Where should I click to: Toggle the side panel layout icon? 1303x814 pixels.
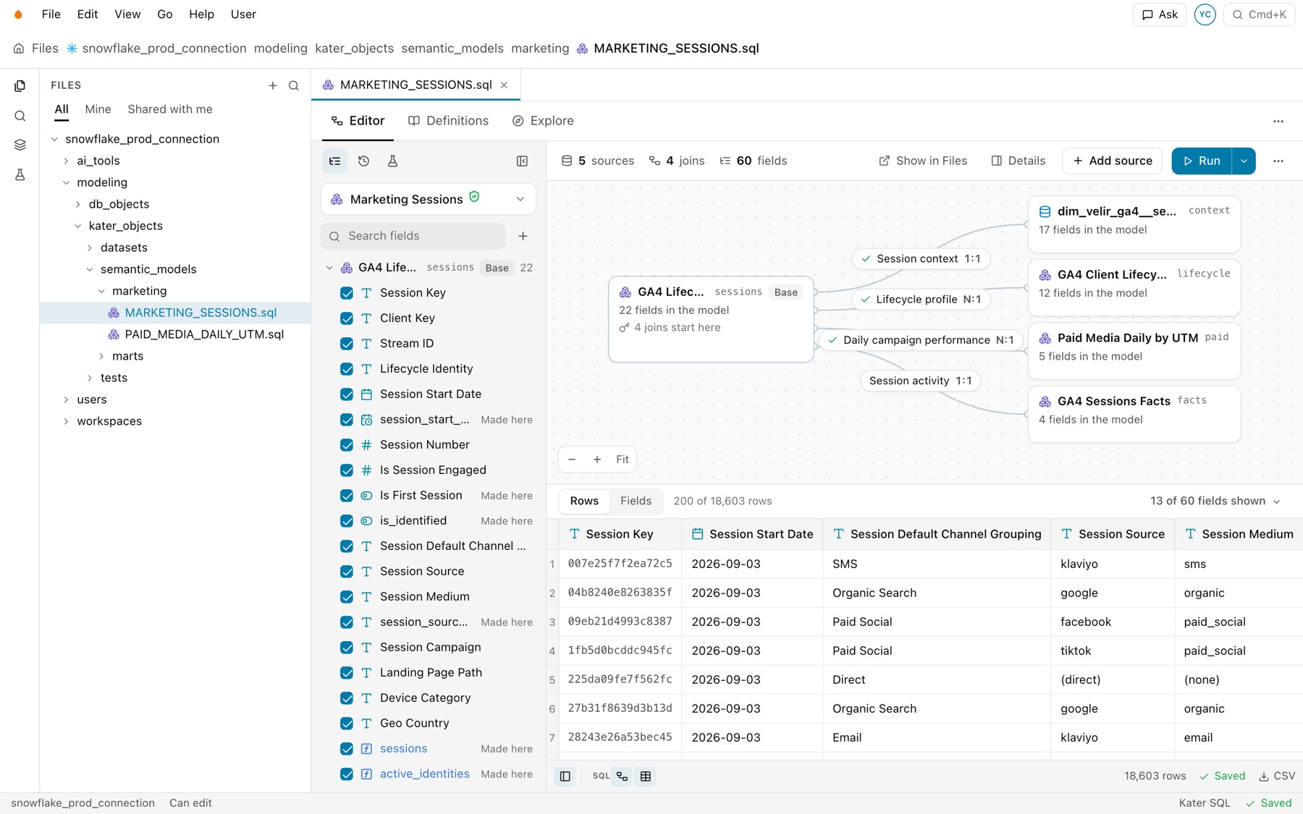coord(522,161)
